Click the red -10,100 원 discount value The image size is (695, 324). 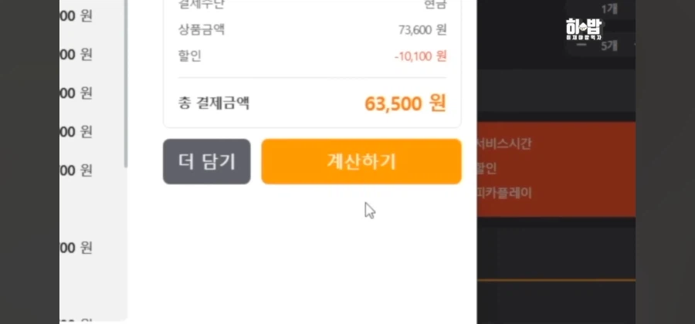point(420,56)
